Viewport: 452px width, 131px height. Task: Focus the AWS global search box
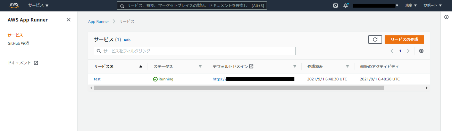pos(192,6)
